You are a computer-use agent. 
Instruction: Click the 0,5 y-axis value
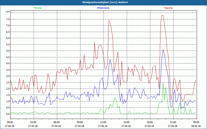(8, 108)
